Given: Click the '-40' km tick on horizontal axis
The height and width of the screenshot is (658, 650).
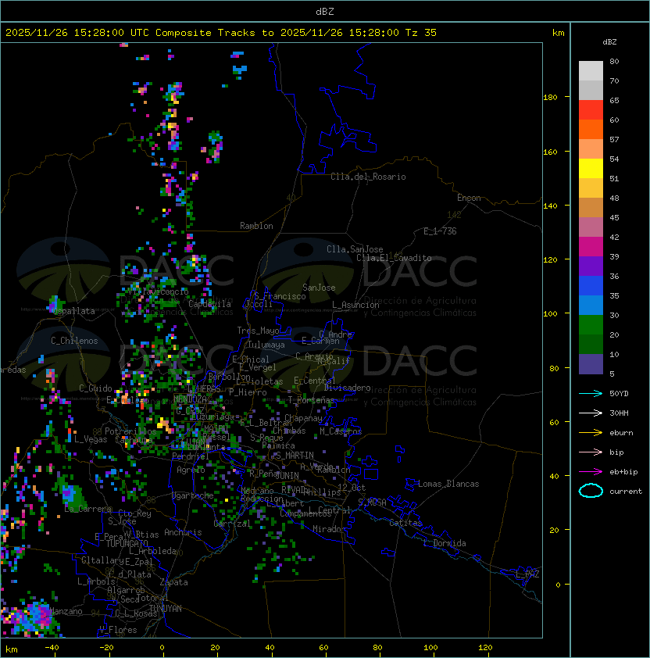Looking at the screenshot, I should (x=52, y=648).
